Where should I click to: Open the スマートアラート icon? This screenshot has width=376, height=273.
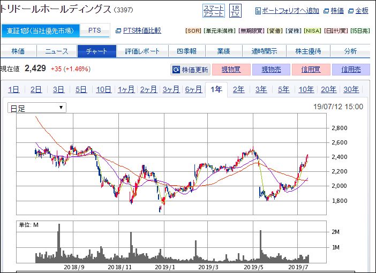213,11
